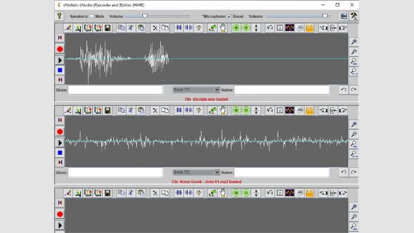Click record button in Koine Greek panel
This screenshot has height=233, width=414.
(x=60, y=131)
